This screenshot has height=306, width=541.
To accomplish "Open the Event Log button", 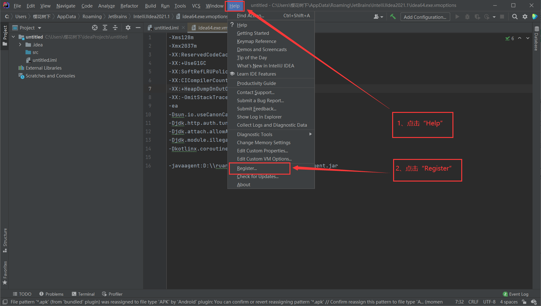I will 516,294.
